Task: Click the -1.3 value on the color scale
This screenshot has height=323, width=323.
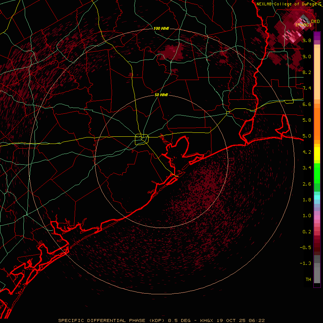Action: pos(305,263)
